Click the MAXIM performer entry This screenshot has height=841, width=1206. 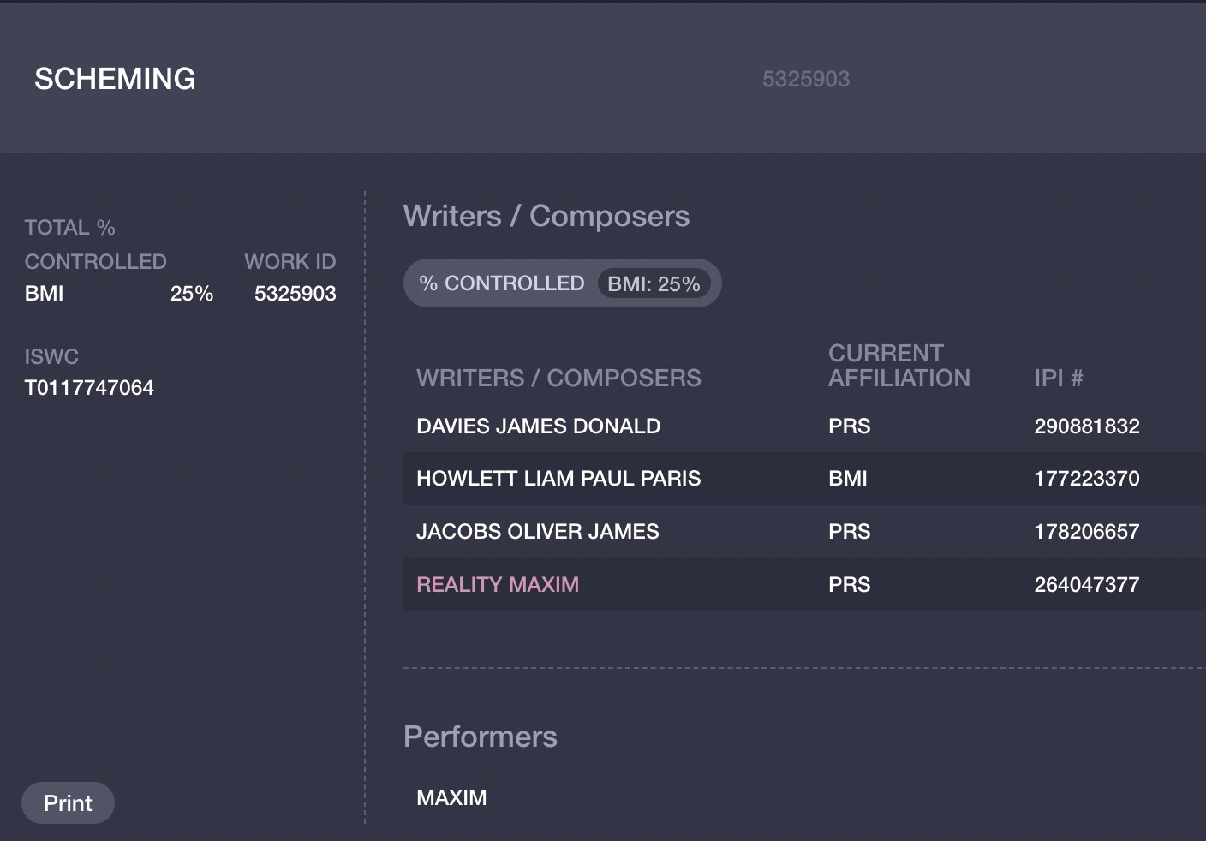tap(451, 797)
